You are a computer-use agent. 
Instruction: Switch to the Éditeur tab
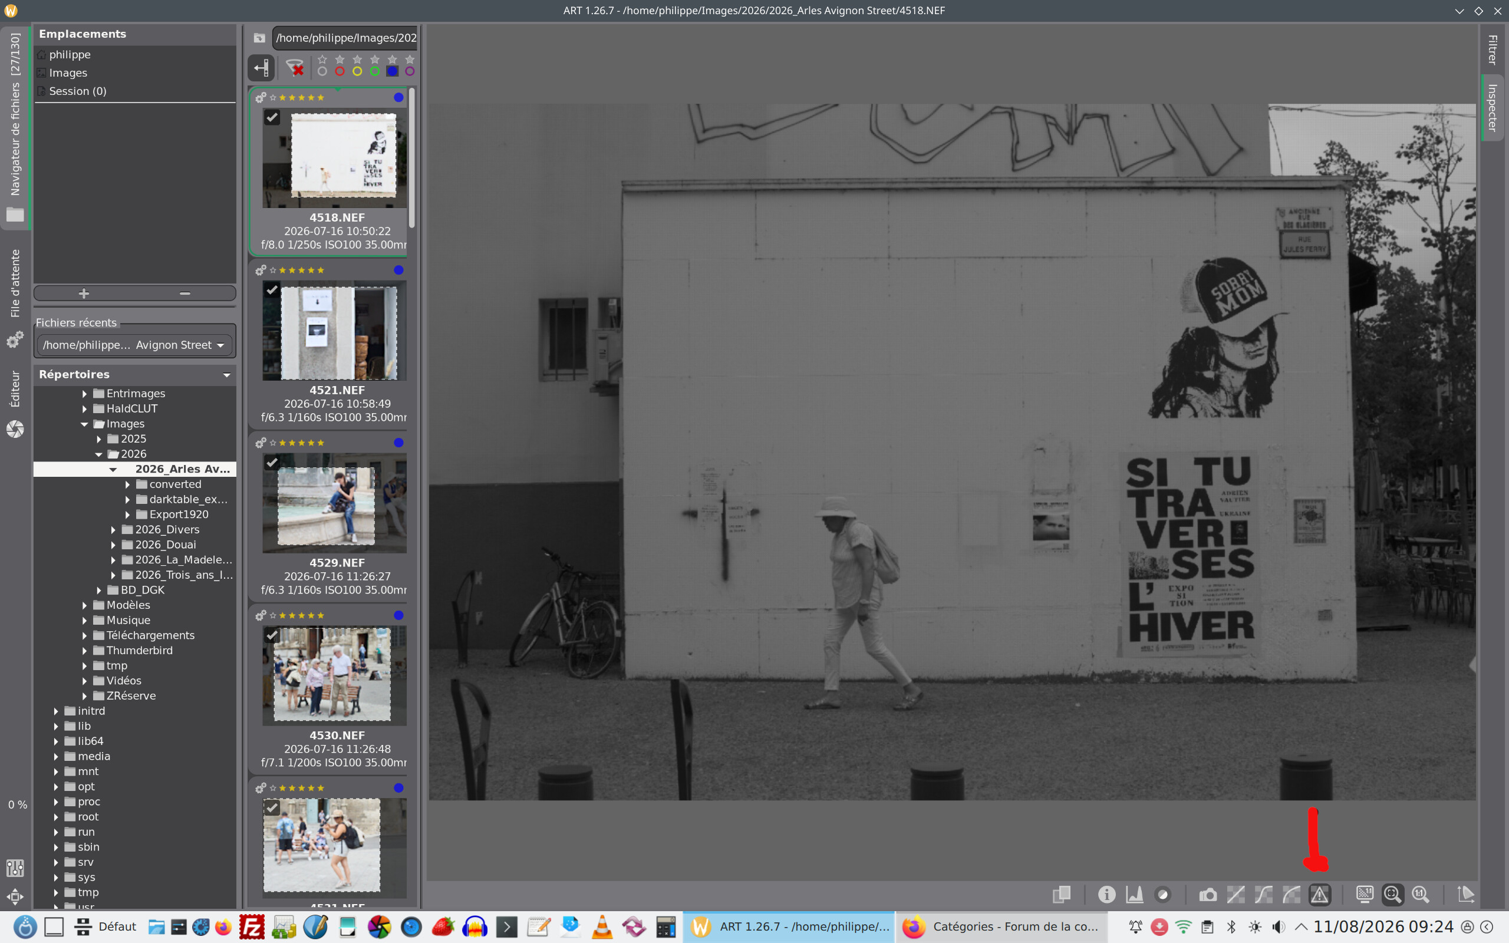tap(15, 389)
